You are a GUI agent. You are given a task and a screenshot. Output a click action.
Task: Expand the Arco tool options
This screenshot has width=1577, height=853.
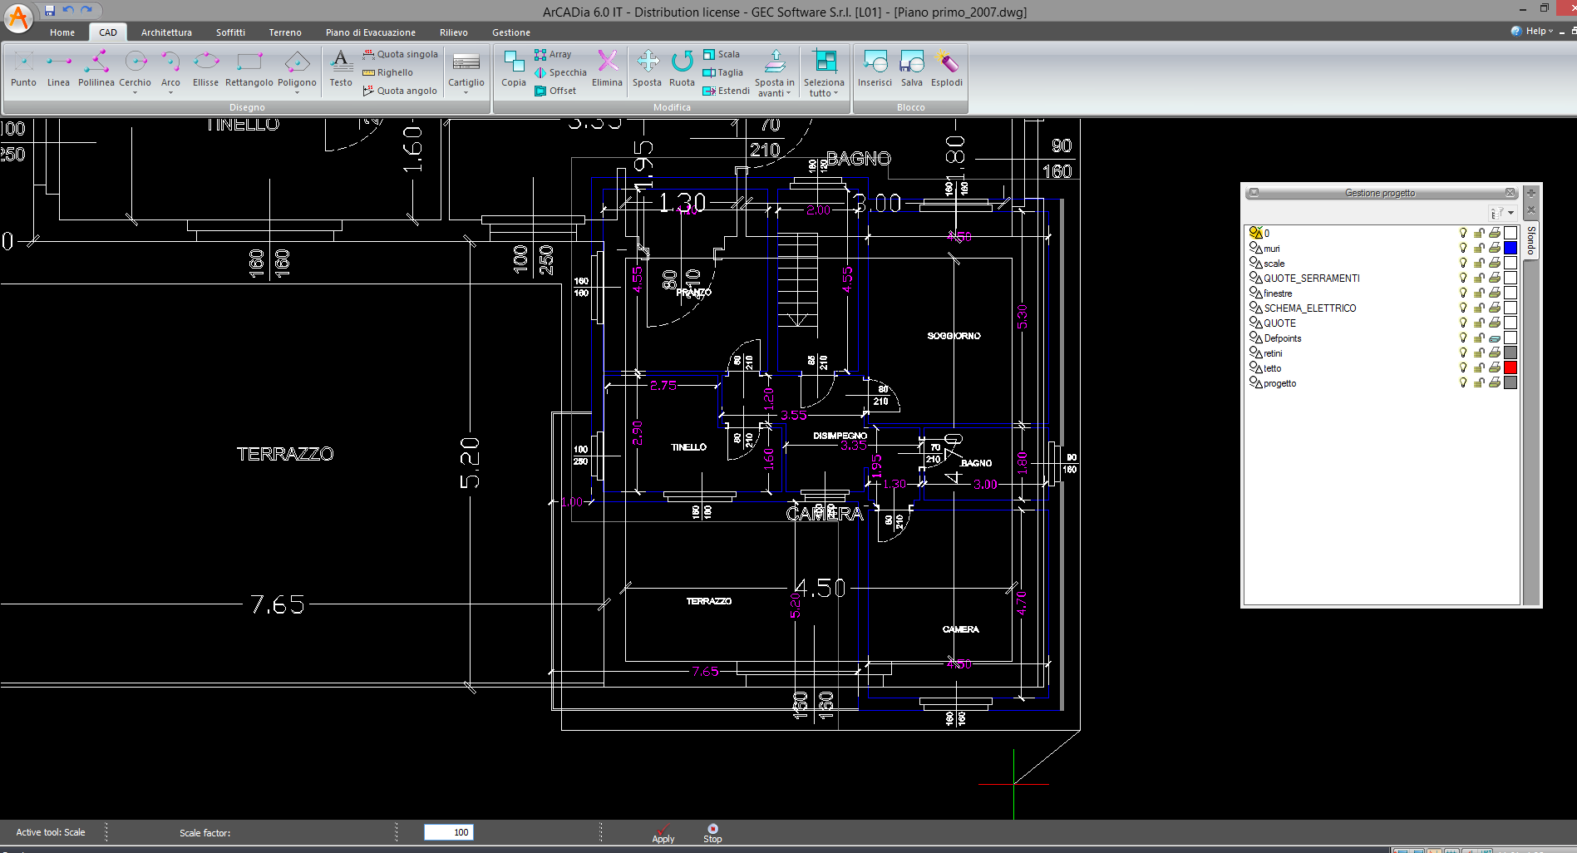pyautogui.click(x=170, y=92)
